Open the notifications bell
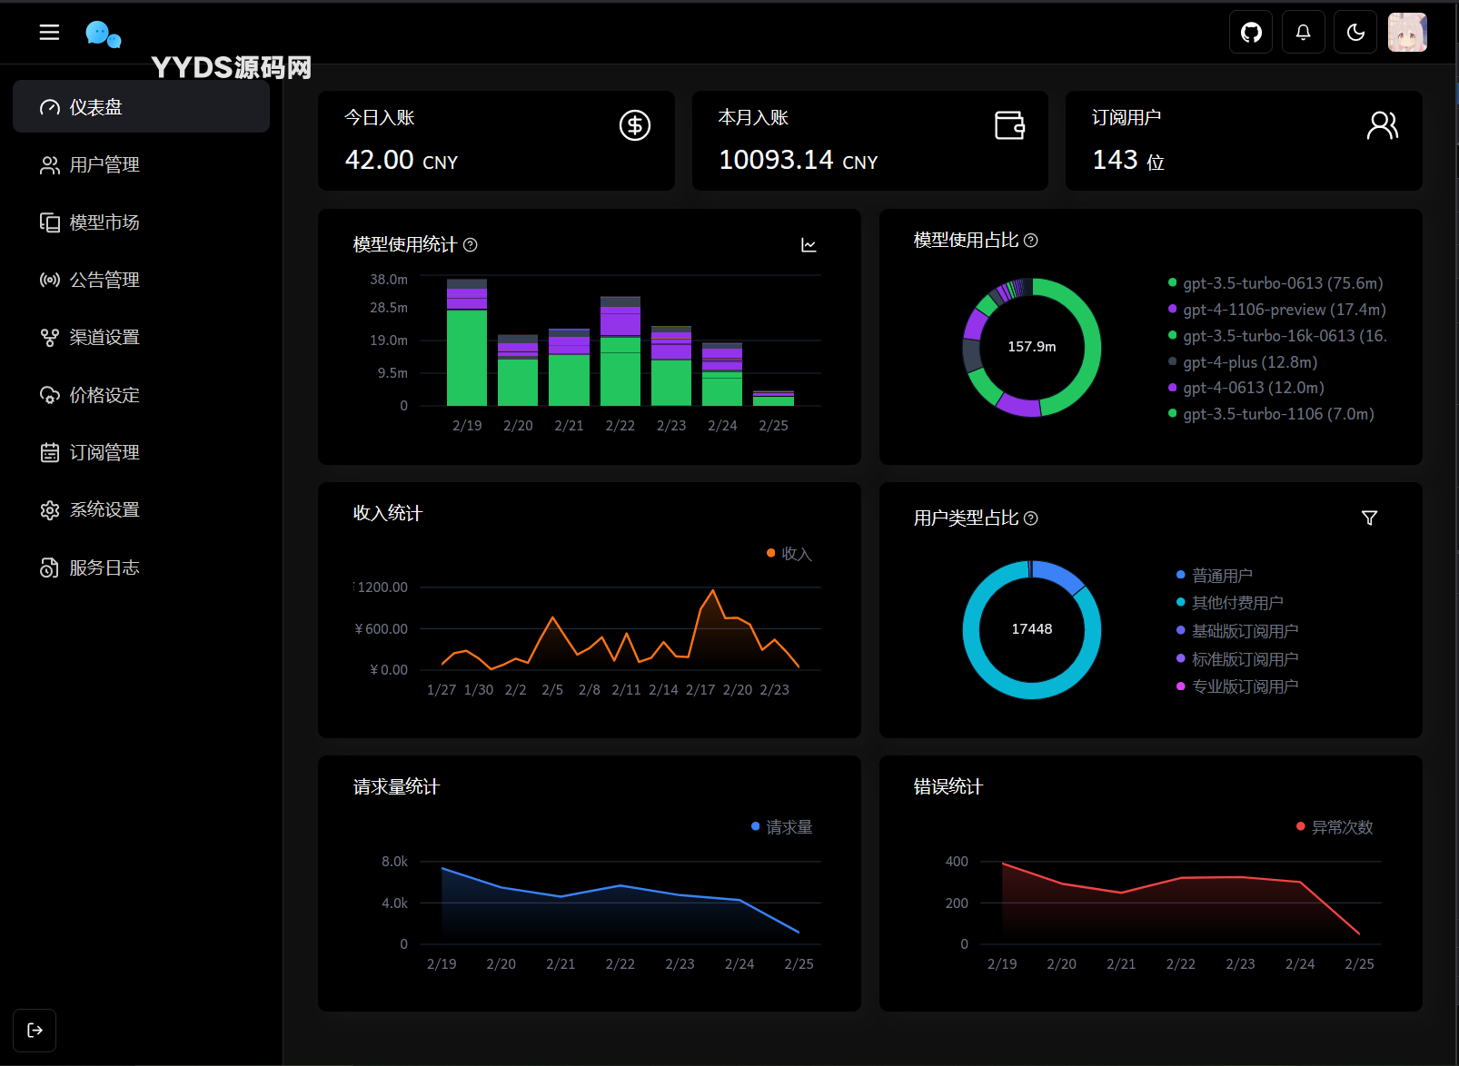 coord(1303,33)
